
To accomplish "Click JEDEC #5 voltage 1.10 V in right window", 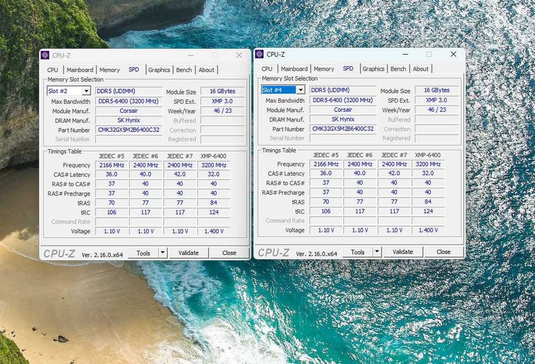I will point(326,230).
